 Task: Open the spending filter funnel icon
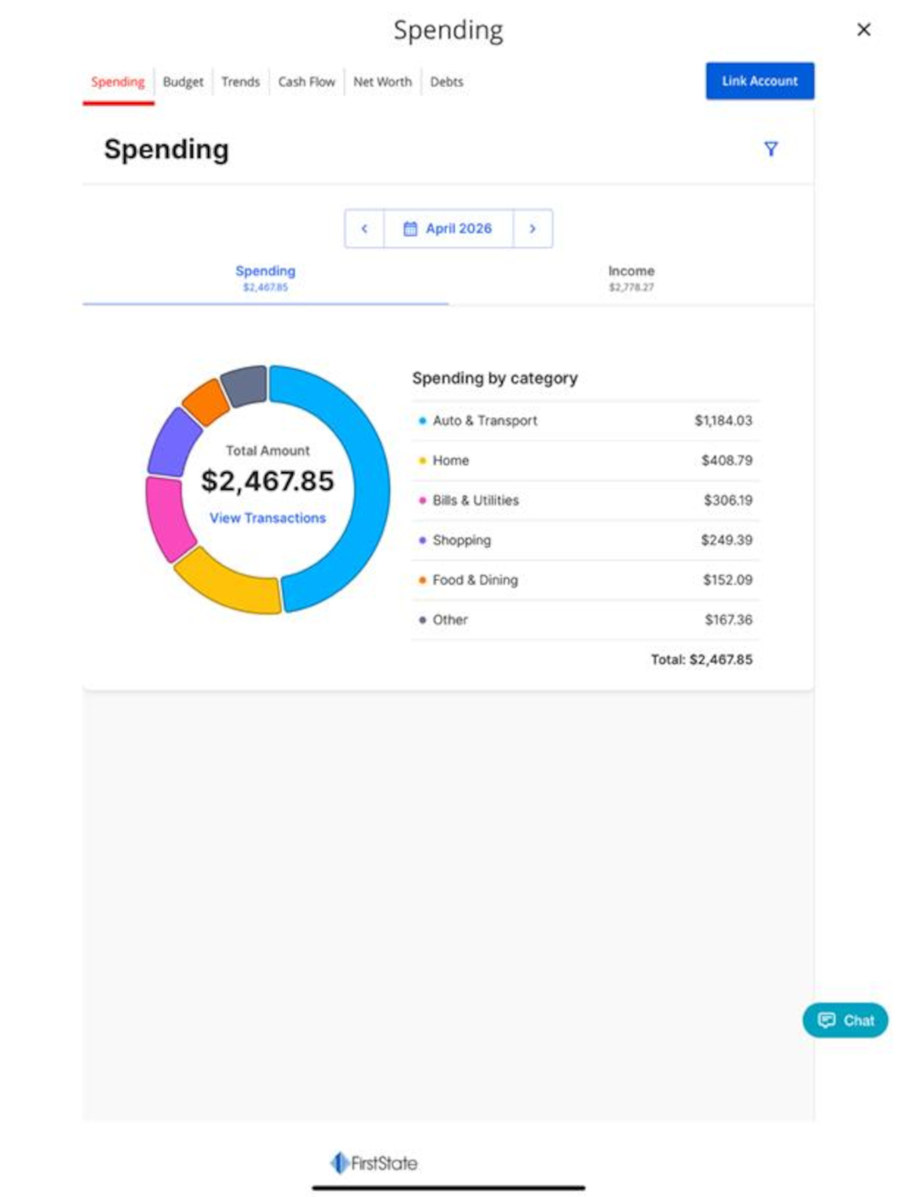coord(770,149)
